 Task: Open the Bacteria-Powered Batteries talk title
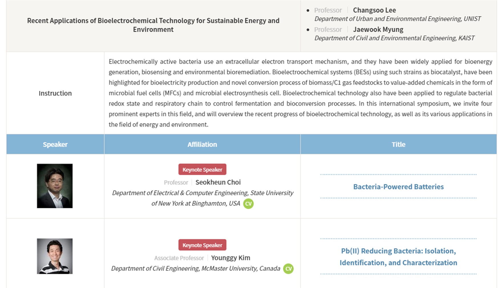(x=398, y=187)
